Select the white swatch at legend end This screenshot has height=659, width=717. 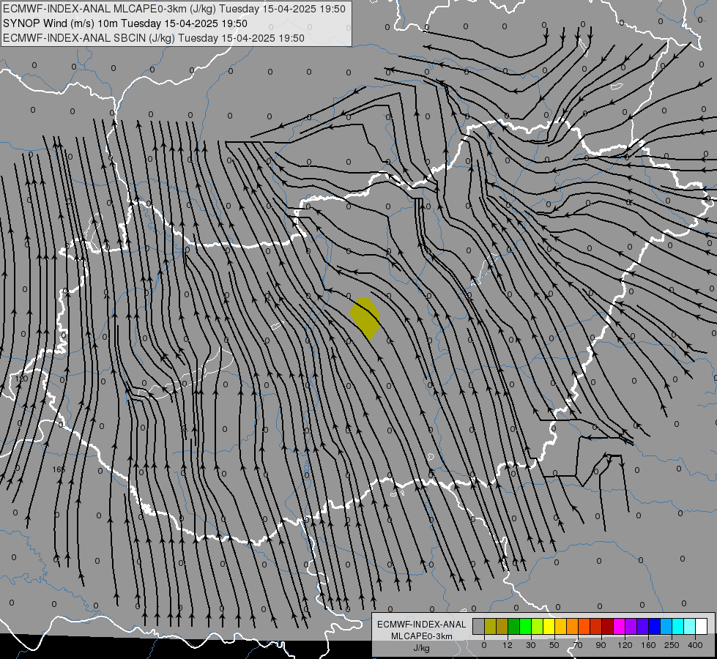(x=701, y=626)
